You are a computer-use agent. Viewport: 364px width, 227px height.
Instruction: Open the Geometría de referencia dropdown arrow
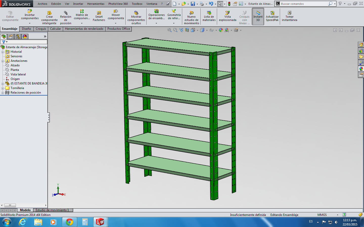[174, 23]
